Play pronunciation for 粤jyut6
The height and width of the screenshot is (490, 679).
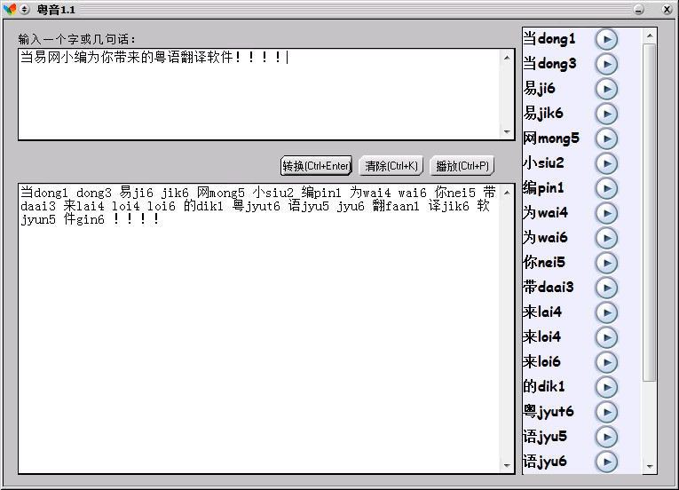(605, 412)
